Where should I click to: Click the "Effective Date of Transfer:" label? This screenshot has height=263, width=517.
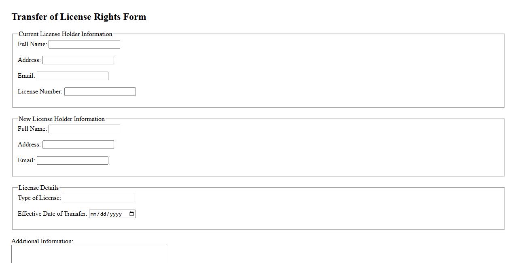52,214
